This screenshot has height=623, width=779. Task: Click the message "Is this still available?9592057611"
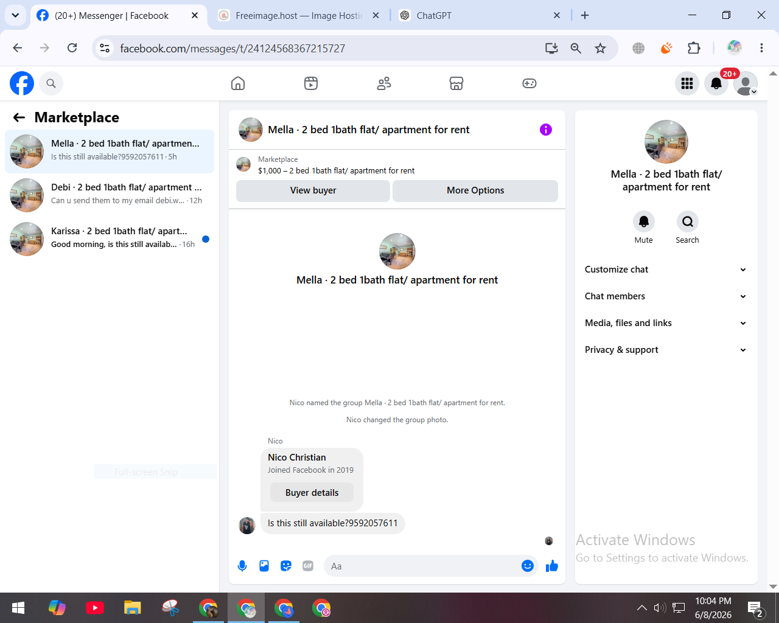[333, 523]
